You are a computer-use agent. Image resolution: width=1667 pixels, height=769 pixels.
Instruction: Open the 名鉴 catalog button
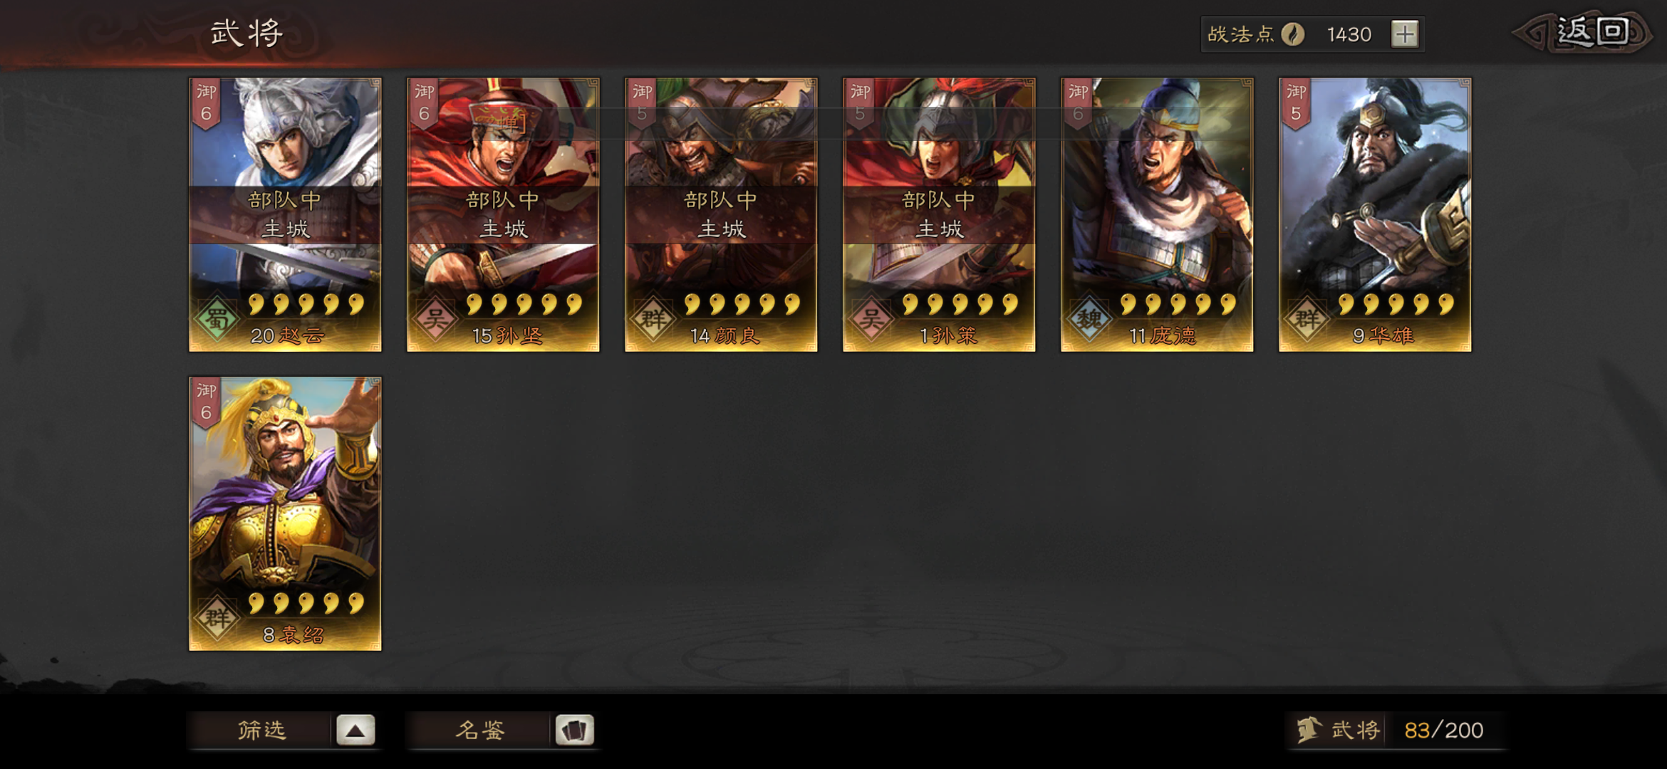click(481, 730)
